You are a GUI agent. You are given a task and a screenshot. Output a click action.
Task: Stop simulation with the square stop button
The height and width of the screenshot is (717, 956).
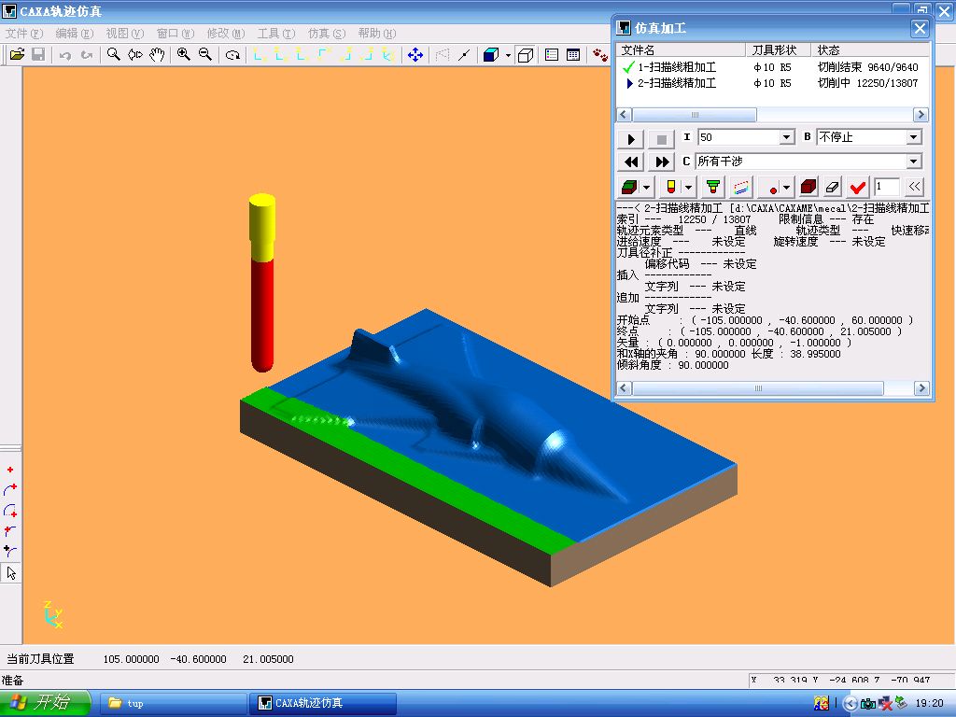tap(662, 139)
